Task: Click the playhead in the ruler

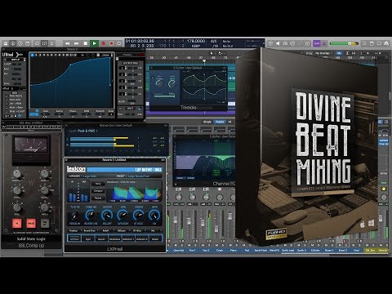Action: (x=204, y=60)
